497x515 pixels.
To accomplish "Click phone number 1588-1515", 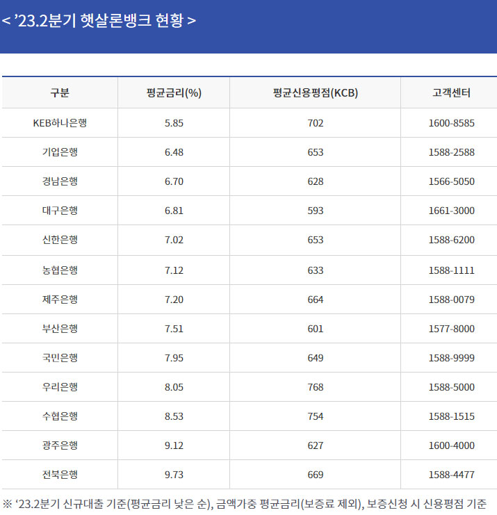I will coord(451,416).
